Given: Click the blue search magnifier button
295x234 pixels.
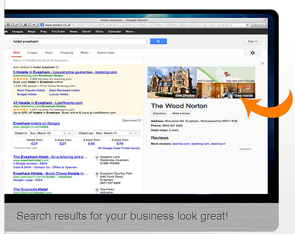Looking at the screenshot, I should [x=158, y=41].
